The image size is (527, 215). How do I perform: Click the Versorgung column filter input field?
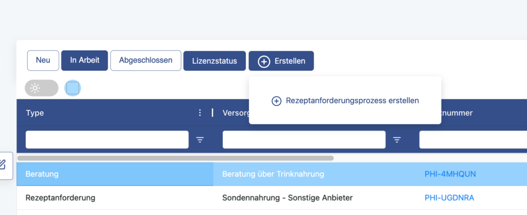point(304,140)
